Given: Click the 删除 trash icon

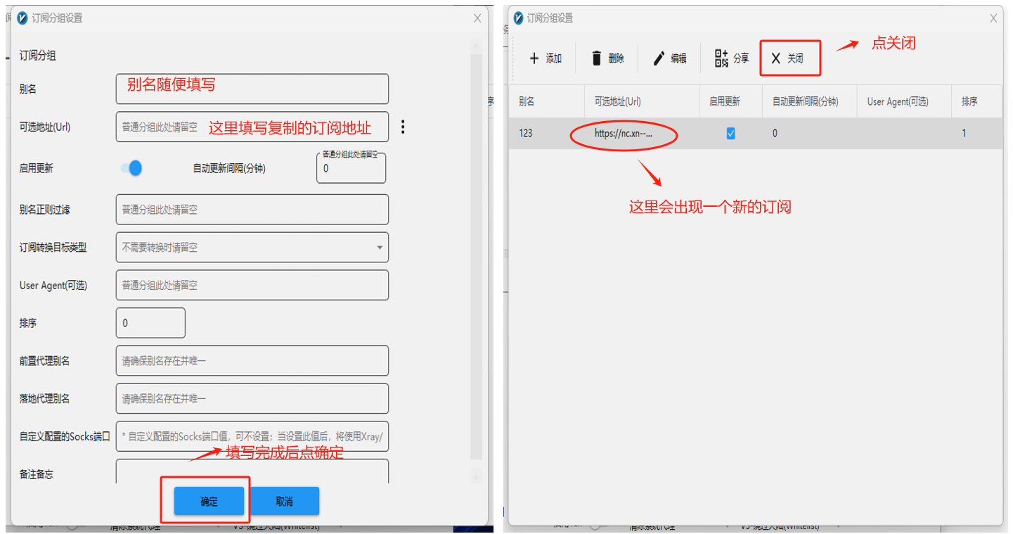Looking at the screenshot, I should (597, 58).
